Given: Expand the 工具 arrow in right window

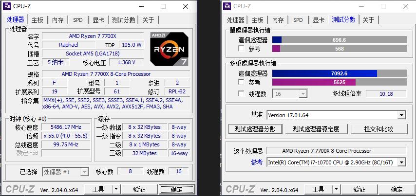Looking at the screenshot, I should click(336, 189).
